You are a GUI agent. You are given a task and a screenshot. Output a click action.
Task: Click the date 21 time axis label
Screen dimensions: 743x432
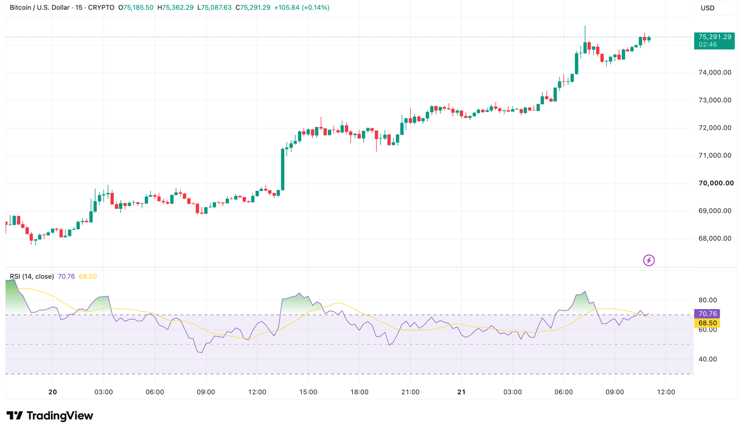(461, 392)
